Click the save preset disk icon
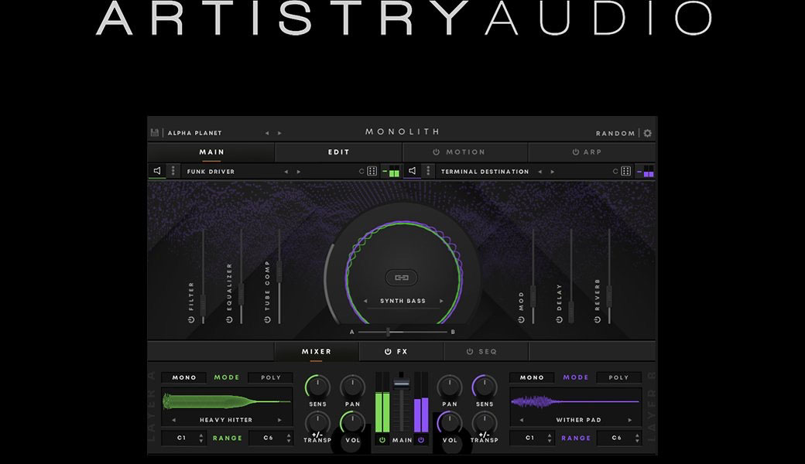The height and width of the screenshot is (464, 805). click(155, 133)
